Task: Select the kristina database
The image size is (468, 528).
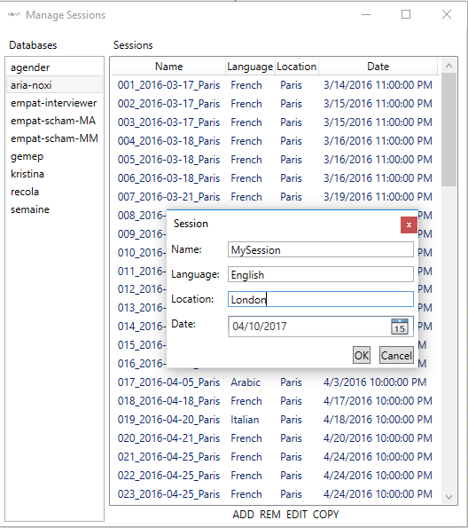Action: (x=54, y=174)
